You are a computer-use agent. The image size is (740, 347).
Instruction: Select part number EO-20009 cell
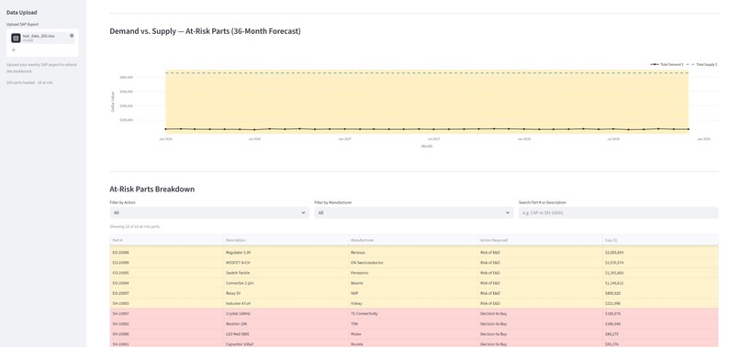(x=166, y=263)
